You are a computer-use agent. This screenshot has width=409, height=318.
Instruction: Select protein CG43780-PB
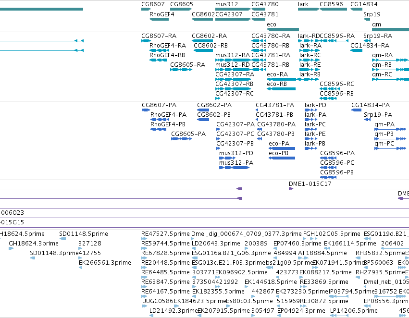pos(259,139)
